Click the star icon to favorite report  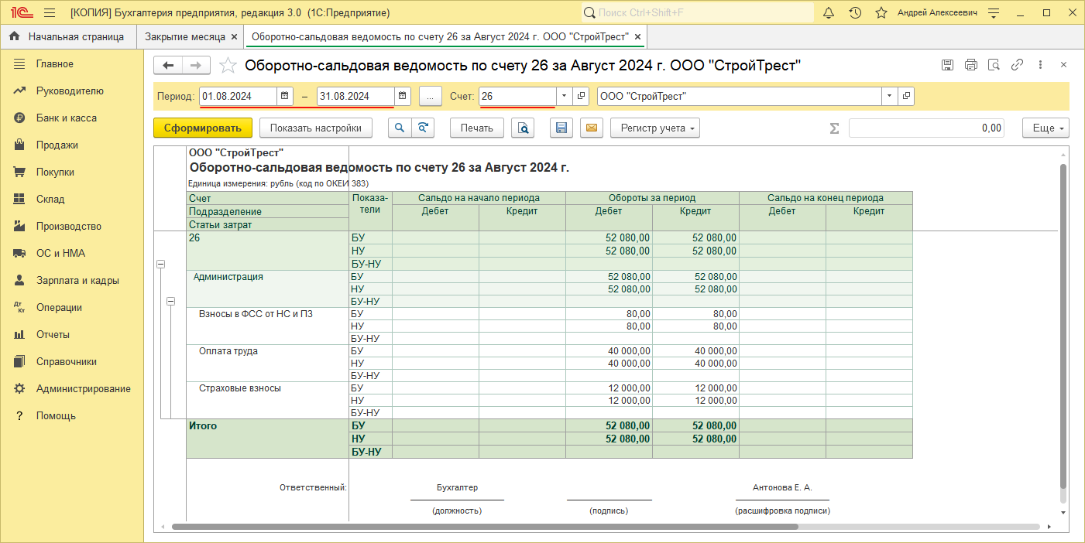coord(228,66)
